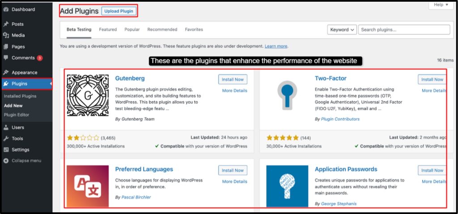Click the Settings sliders icon
The width and height of the screenshot is (458, 214).
pos(6,150)
